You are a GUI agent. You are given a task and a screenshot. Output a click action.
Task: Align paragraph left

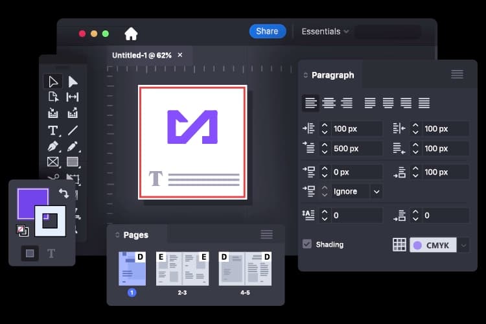tap(310, 103)
